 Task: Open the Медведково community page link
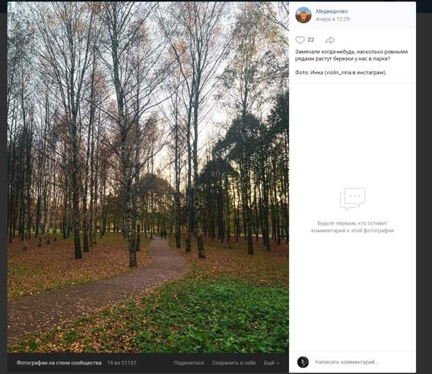[332, 11]
